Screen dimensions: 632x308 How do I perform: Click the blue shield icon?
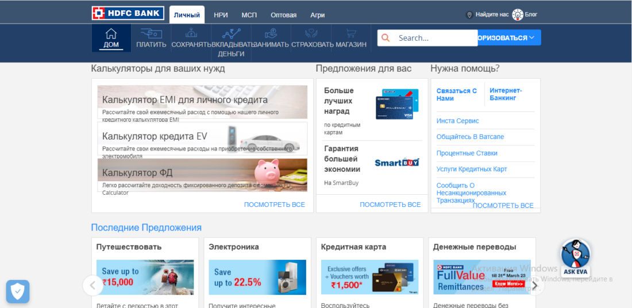(18, 291)
